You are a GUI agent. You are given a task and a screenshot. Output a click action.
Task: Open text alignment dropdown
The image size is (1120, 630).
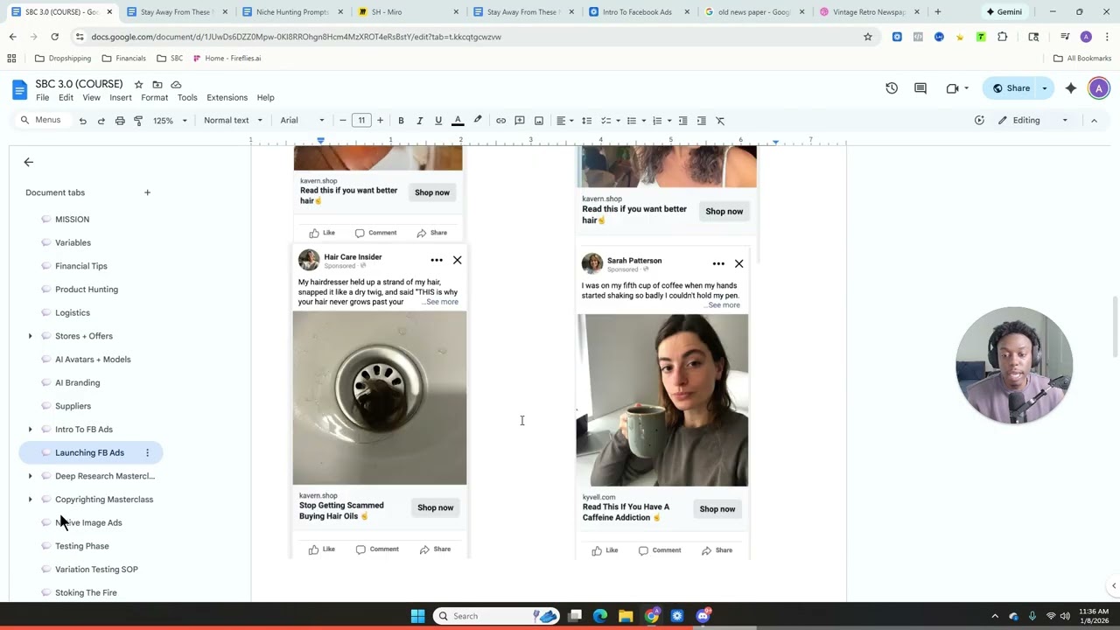pyautogui.click(x=565, y=121)
